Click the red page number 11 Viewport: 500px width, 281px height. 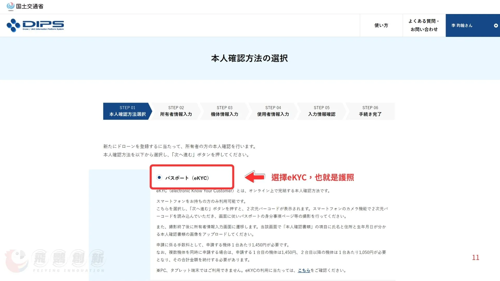coord(476,258)
